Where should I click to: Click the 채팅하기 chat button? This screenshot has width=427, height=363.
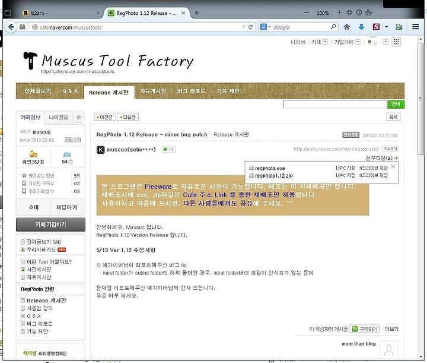pyautogui.click(x=66, y=207)
